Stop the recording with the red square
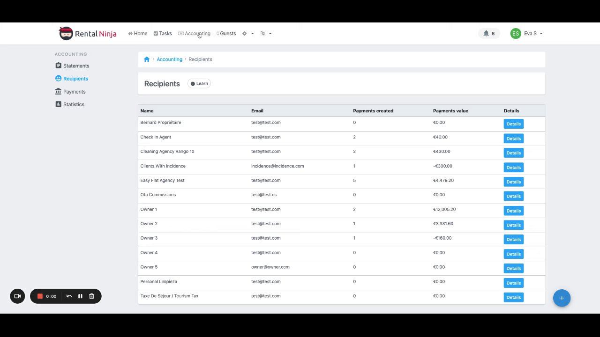This screenshot has width=600, height=337. pyautogui.click(x=40, y=296)
